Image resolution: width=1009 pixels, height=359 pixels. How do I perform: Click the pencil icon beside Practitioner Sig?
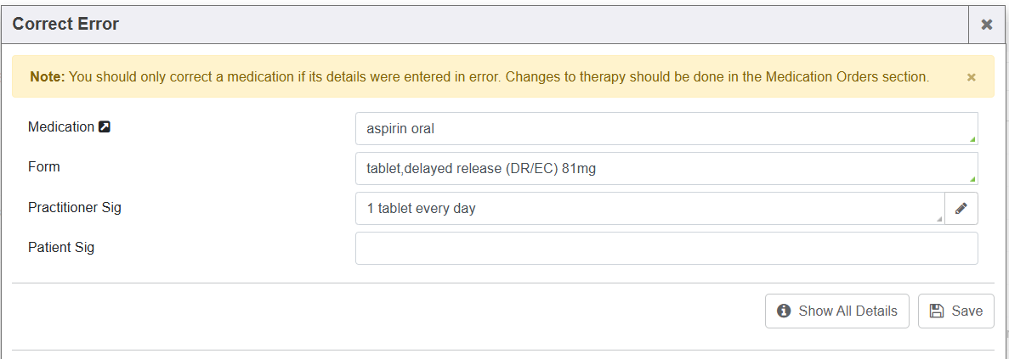[961, 208]
